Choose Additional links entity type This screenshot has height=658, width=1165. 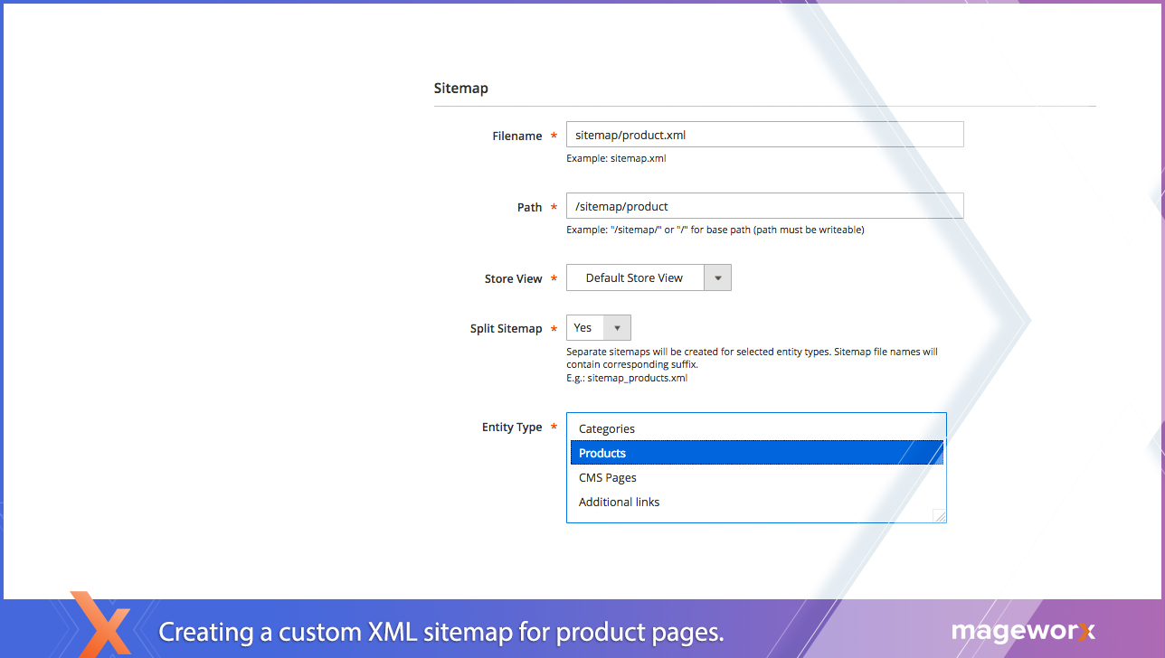756,502
